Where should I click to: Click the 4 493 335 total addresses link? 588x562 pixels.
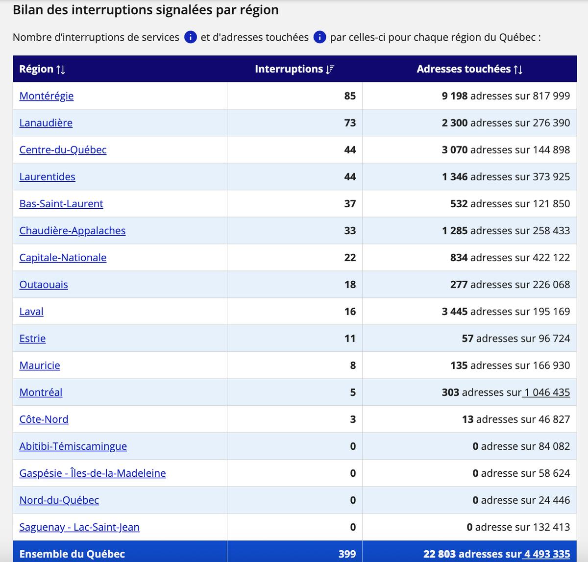click(547, 554)
